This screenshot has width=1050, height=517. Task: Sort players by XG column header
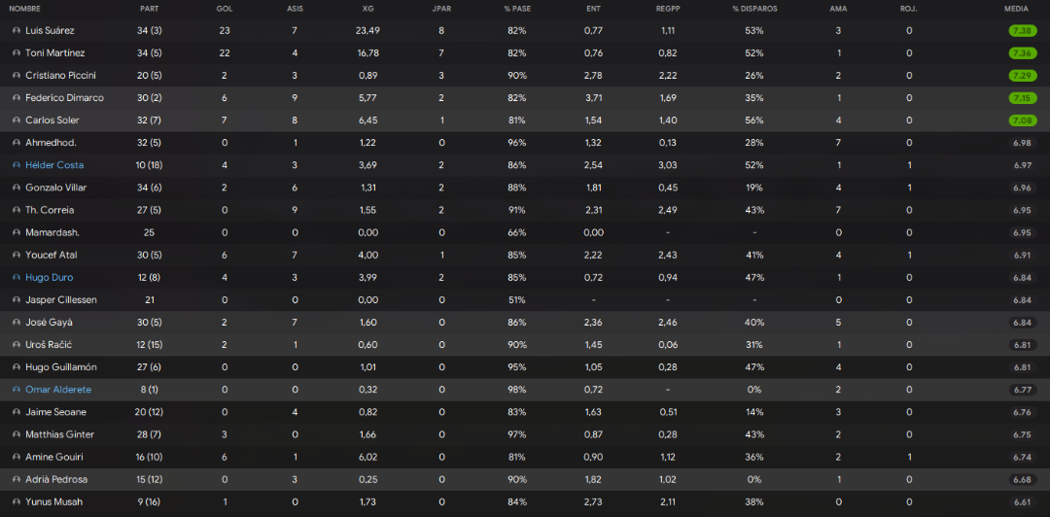(x=367, y=10)
